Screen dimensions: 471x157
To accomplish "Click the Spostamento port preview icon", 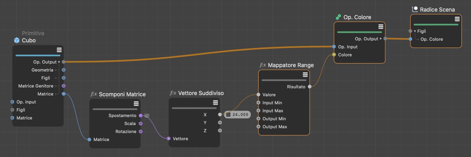I will (147, 115).
